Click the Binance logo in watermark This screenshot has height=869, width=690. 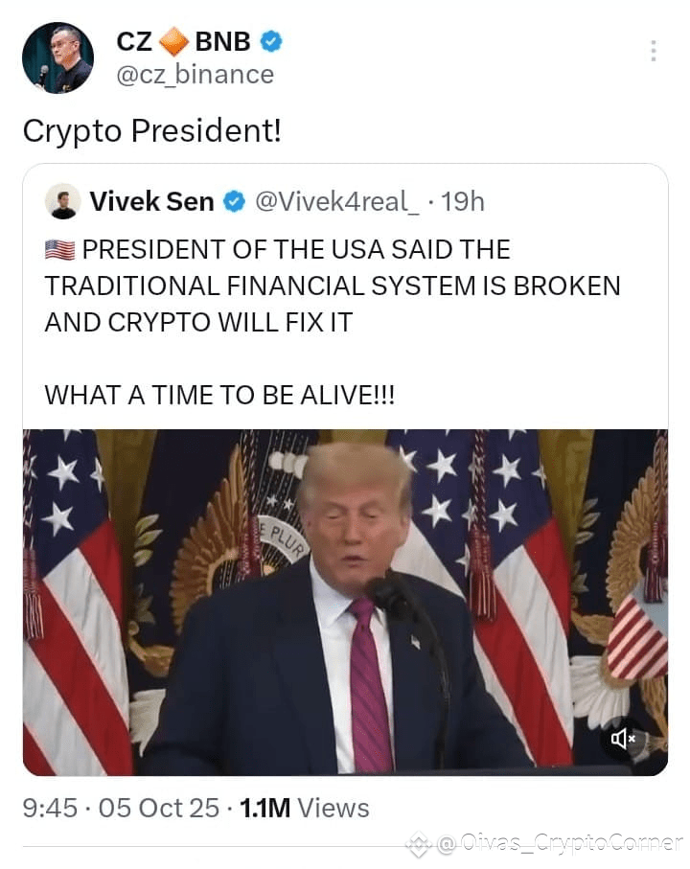point(419,844)
